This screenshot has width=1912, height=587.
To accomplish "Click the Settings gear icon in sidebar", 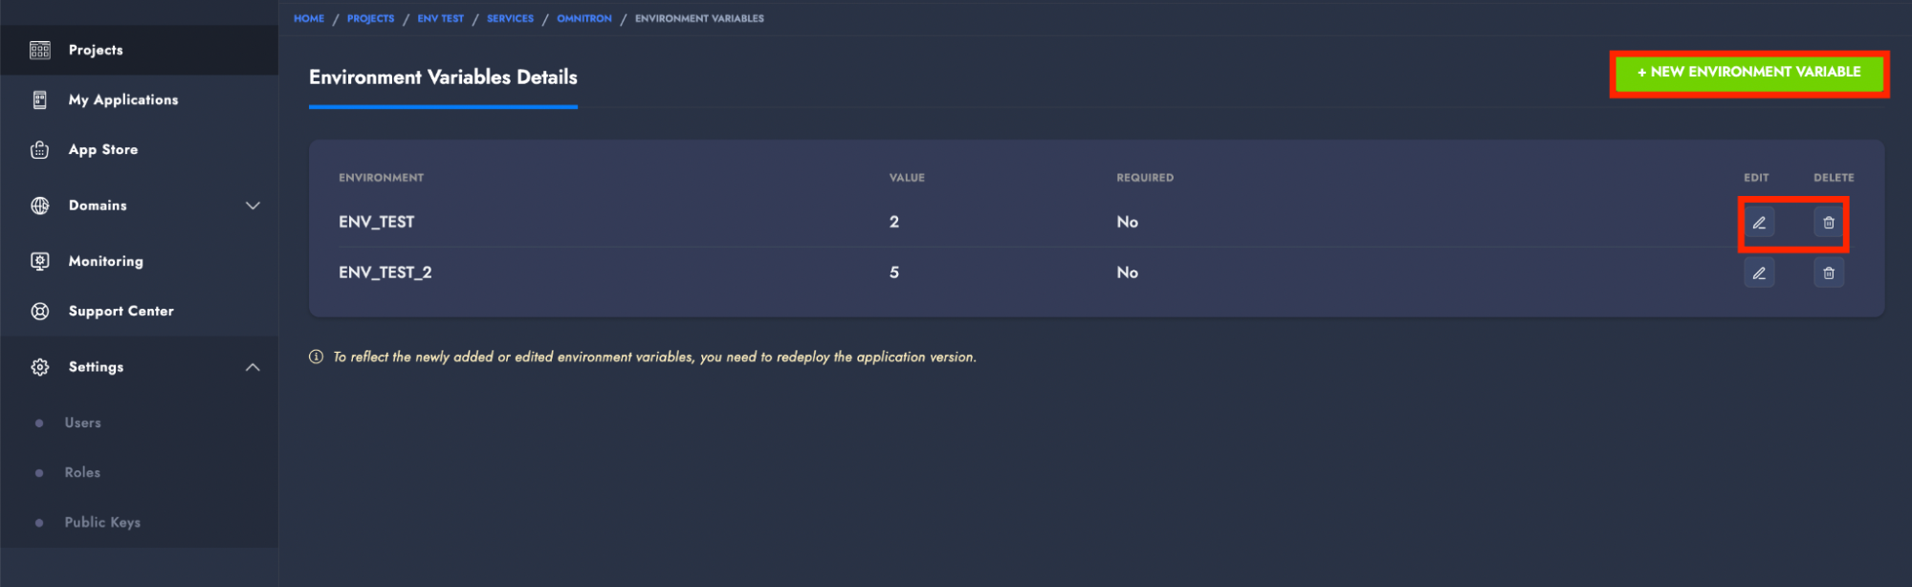I will (x=40, y=367).
